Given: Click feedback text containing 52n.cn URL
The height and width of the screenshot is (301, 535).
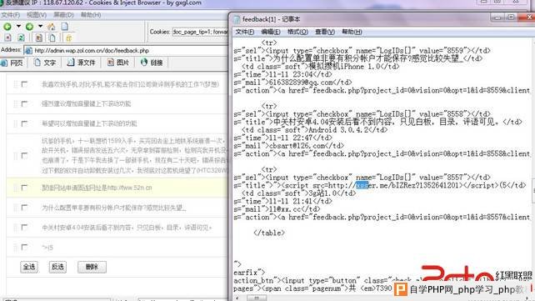Looking at the screenshot, I should point(97,188).
